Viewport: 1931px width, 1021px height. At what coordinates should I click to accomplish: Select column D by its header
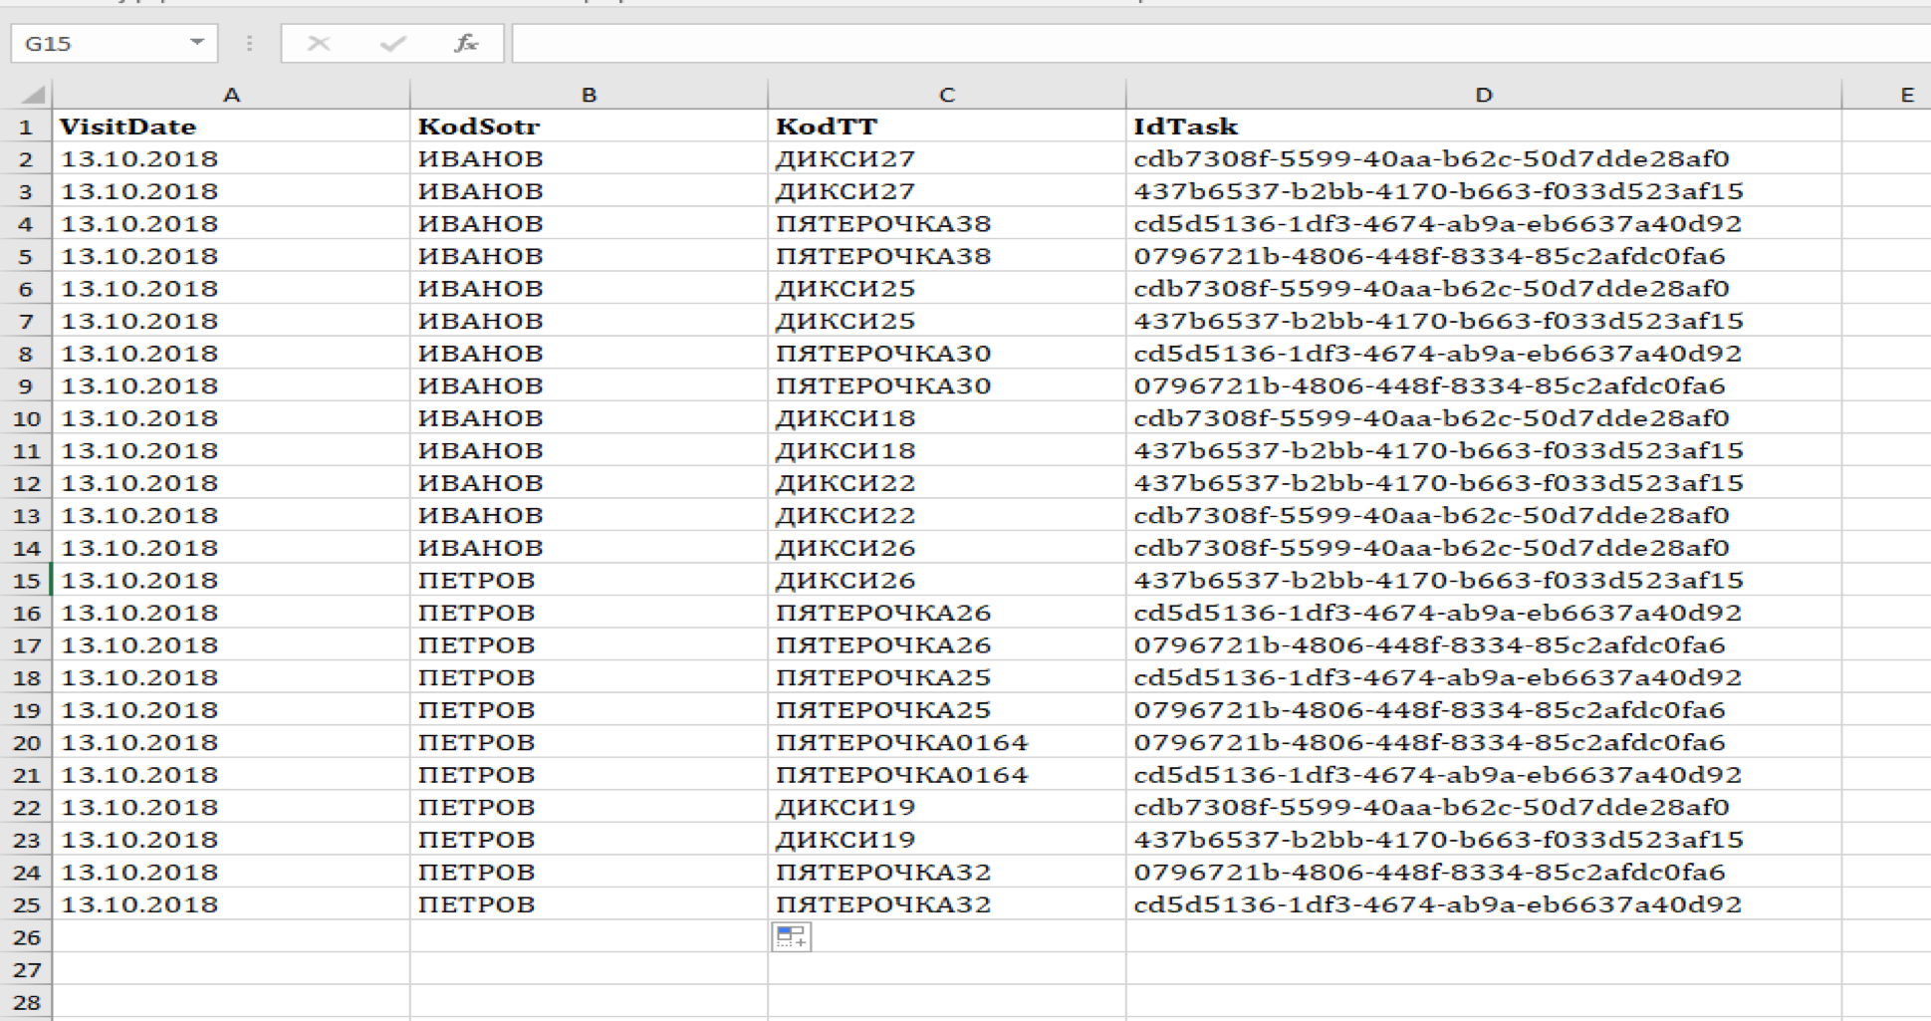[1484, 95]
